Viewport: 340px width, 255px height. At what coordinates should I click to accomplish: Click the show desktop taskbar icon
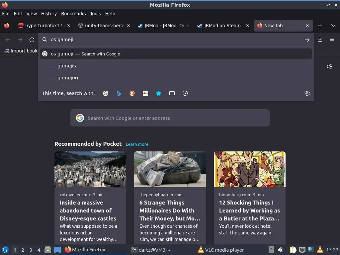click(x=57, y=250)
